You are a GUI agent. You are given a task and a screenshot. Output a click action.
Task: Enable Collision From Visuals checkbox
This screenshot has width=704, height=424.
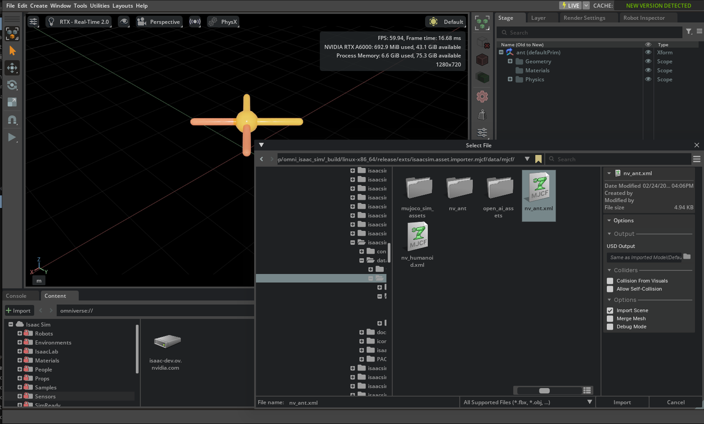point(610,281)
